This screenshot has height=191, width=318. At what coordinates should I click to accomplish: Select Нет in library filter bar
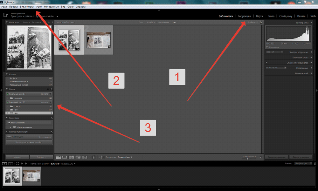(174, 22)
